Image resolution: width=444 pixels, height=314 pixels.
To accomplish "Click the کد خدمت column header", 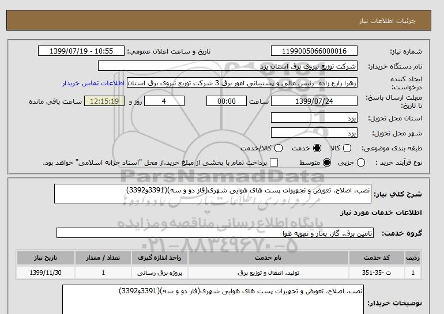I will click(377, 258).
